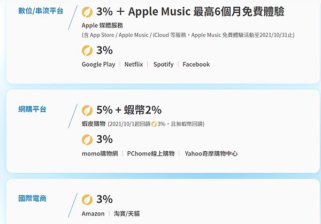Select the 數位/串流平台 category heading
The height and width of the screenshot is (224, 321).
tap(41, 11)
